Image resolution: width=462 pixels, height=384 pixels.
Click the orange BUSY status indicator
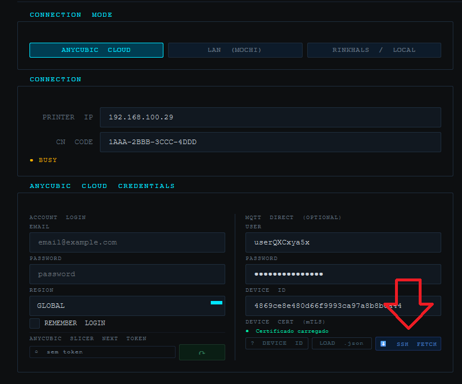coord(31,160)
